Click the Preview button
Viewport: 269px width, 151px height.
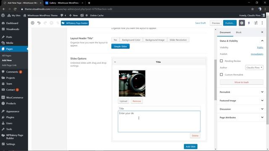[x=216, y=23]
